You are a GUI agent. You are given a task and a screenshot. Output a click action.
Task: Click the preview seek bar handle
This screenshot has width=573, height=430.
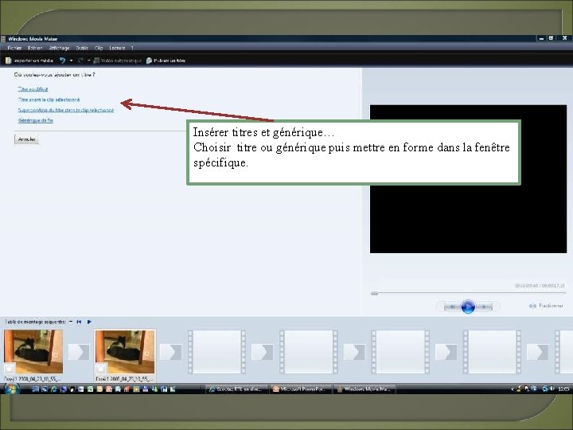(374, 293)
